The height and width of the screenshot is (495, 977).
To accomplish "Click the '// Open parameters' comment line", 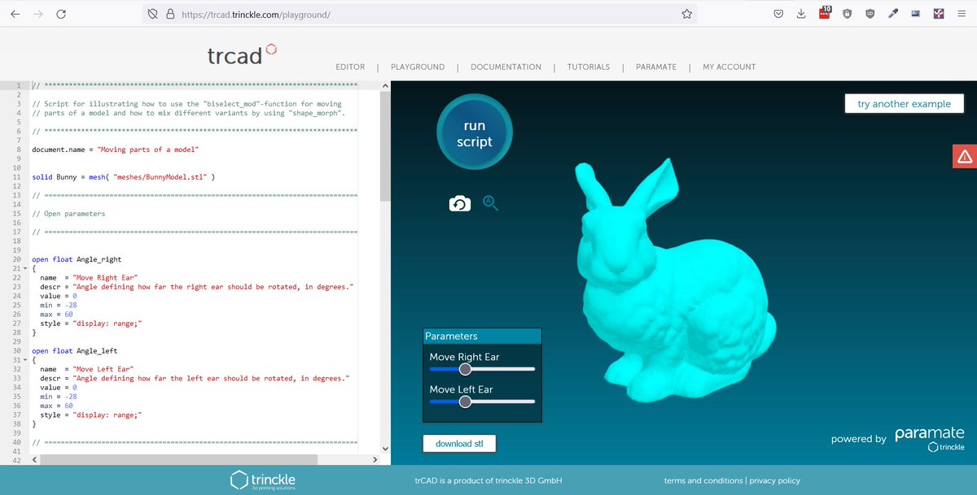I will [x=68, y=214].
